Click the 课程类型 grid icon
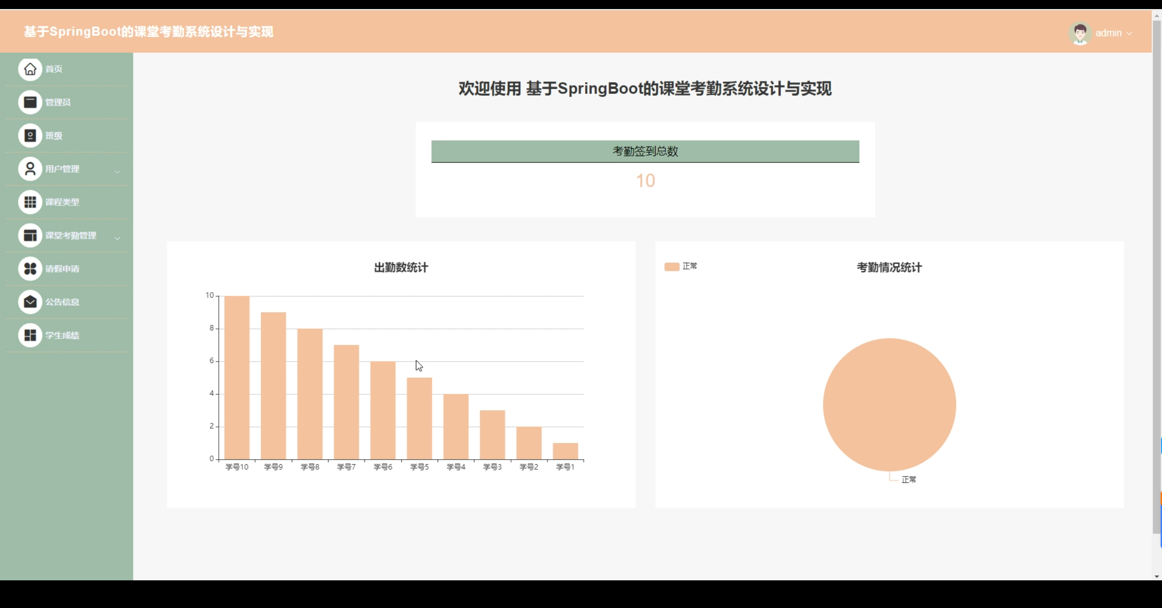Image resolution: width=1162 pixels, height=608 pixels. [x=30, y=202]
